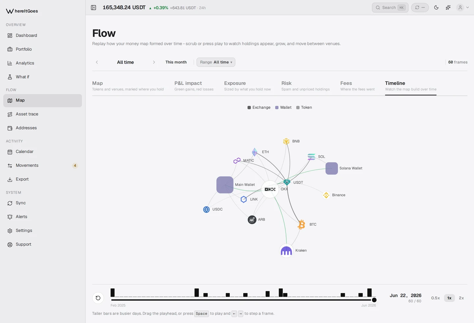Click the sparkles AI icon

point(448,8)
